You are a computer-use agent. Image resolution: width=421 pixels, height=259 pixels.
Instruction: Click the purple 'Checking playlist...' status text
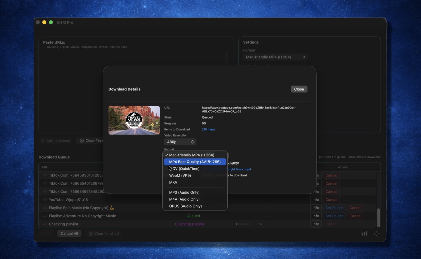tap(191, 224)
